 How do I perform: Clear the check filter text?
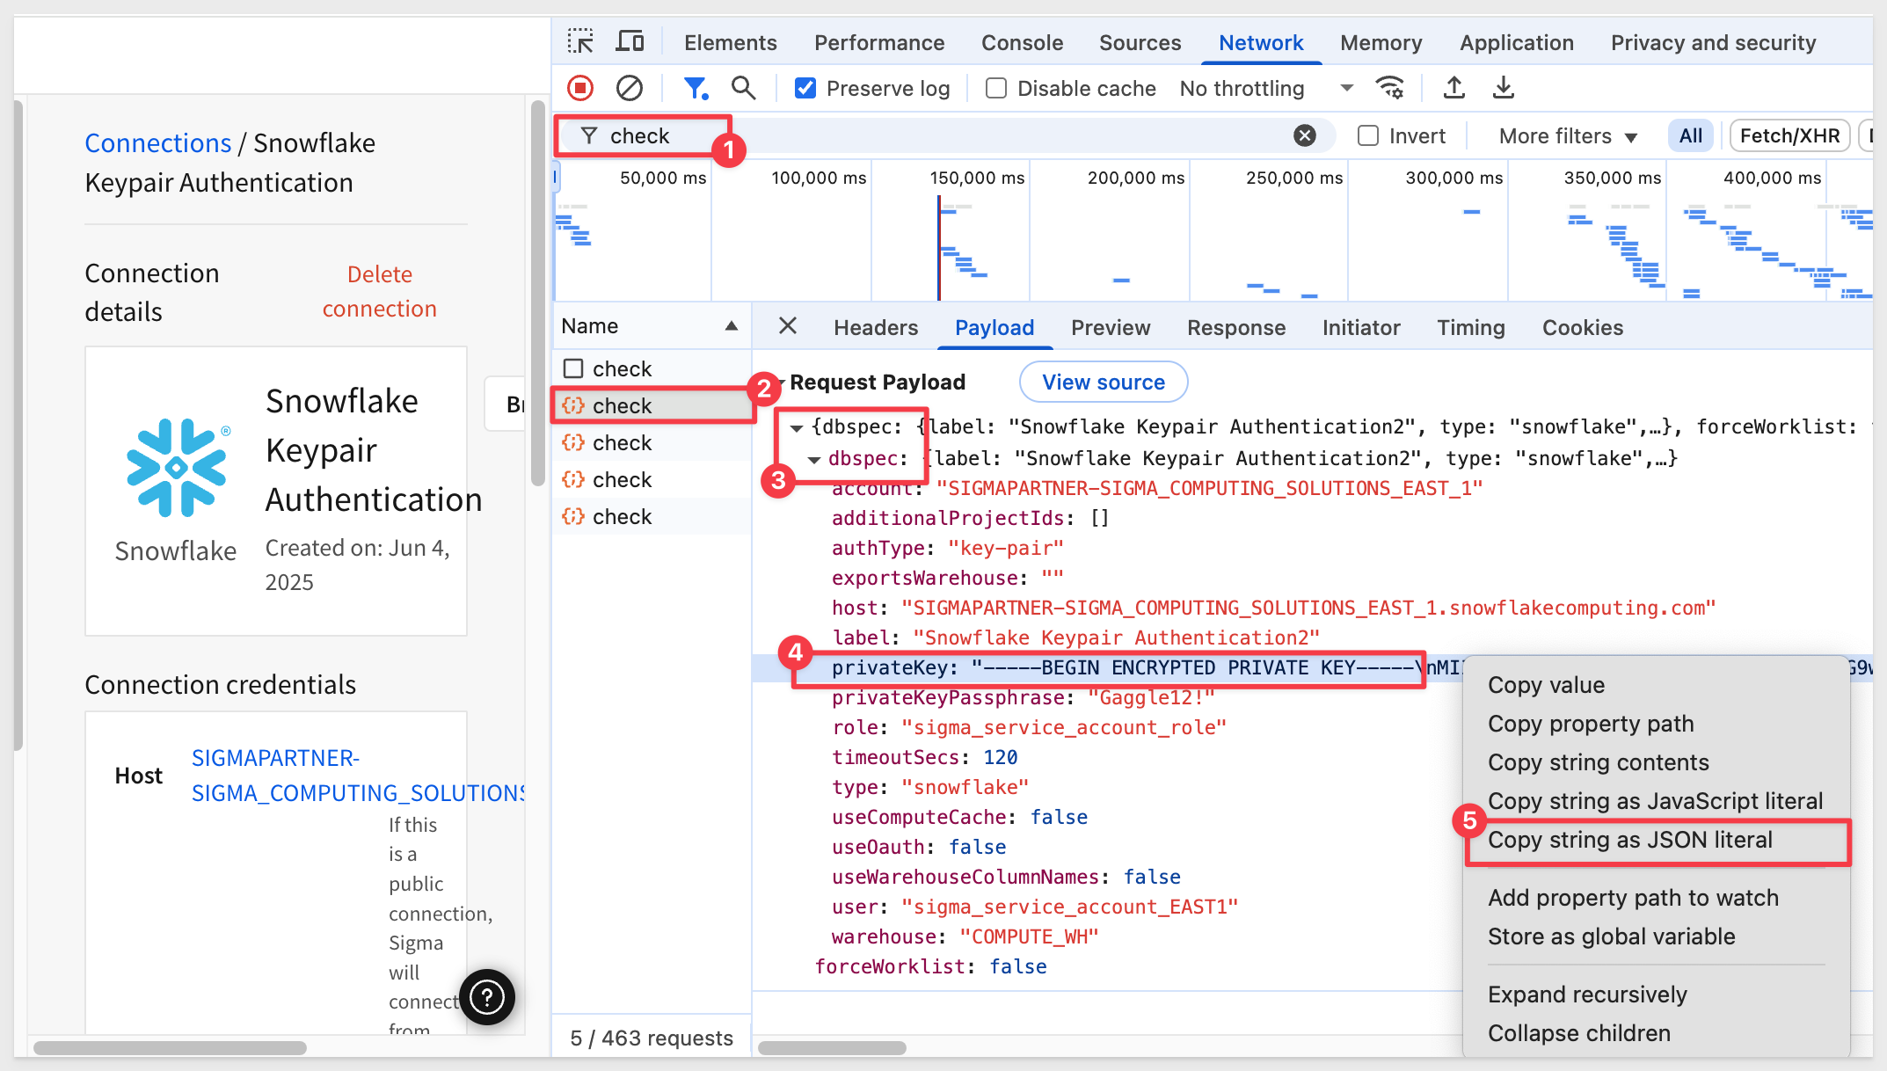[1305, 135]
